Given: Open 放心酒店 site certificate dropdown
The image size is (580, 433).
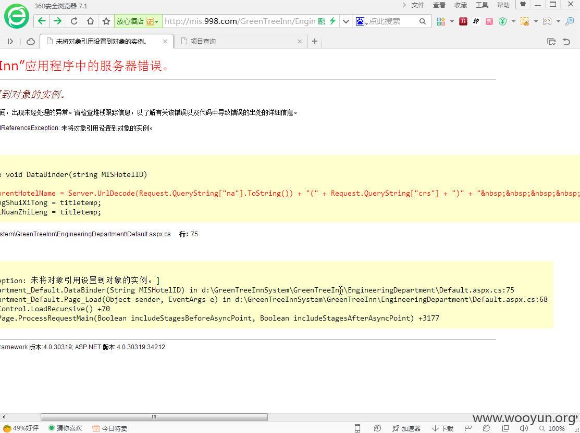Looking at the screenshot, I should pos(138,21).
